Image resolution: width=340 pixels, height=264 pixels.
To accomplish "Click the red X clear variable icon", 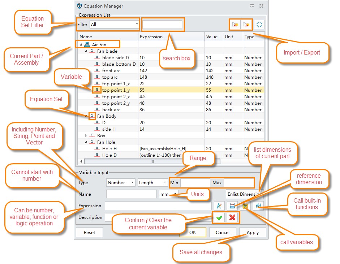I will click(x=232, y=217).
